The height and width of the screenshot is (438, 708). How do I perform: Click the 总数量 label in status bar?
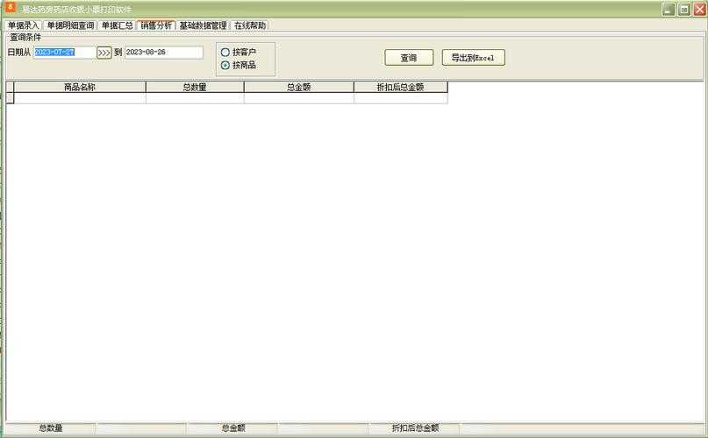click(x=51, y=428)
